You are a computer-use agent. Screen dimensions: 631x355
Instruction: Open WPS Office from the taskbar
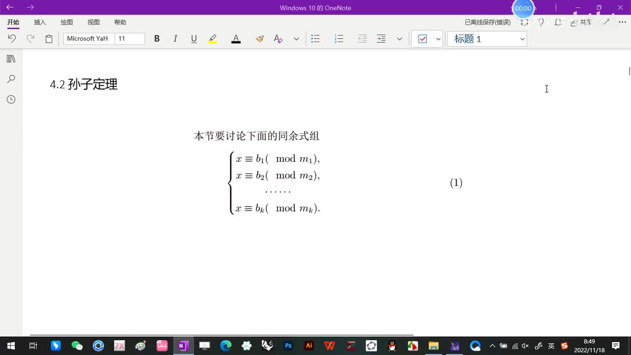click(x=330, y=346)
